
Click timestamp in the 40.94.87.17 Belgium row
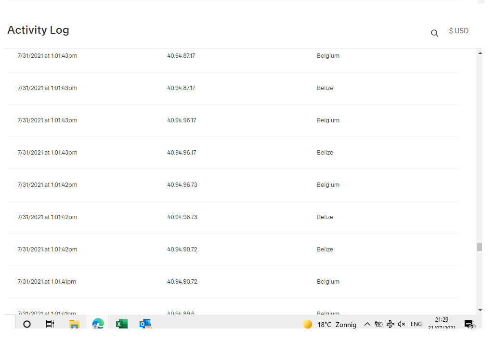click(x=48, y=56)
